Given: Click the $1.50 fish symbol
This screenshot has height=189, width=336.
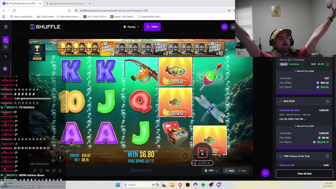Looking at the screenshot, I should click(176, 71).
